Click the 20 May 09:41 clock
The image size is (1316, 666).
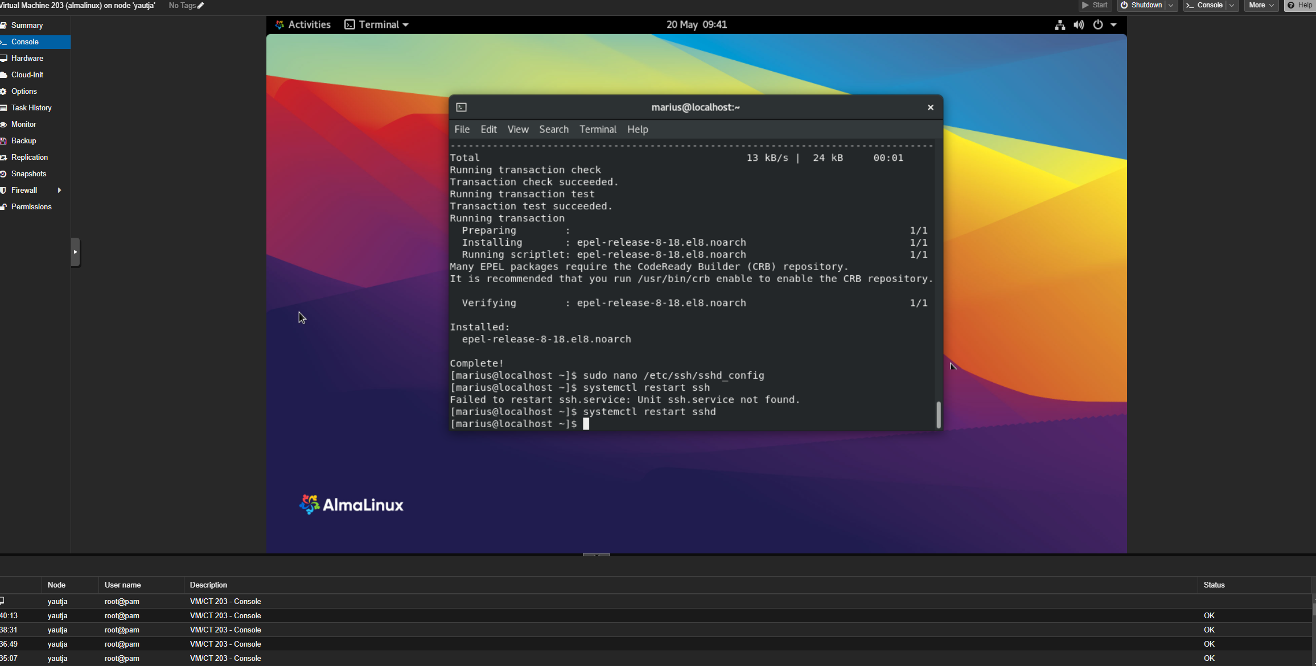(696, 25)
